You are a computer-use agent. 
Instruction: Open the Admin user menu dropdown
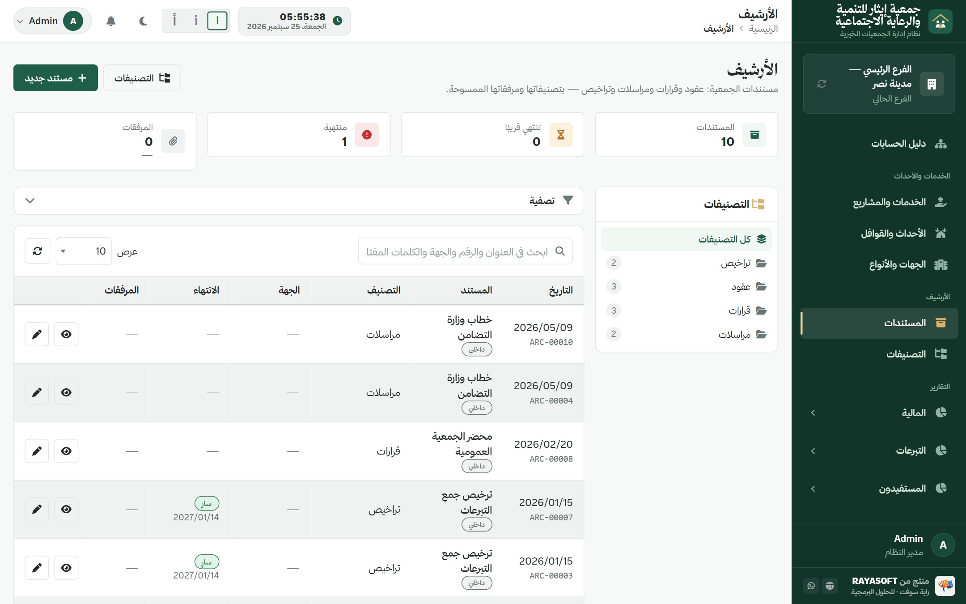[53, 21]
